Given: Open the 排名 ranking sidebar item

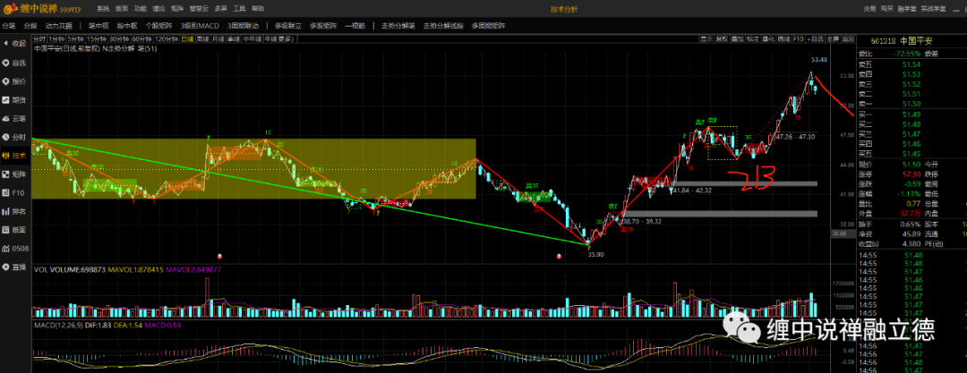Looking at the screenshot, I should [15, 211].
